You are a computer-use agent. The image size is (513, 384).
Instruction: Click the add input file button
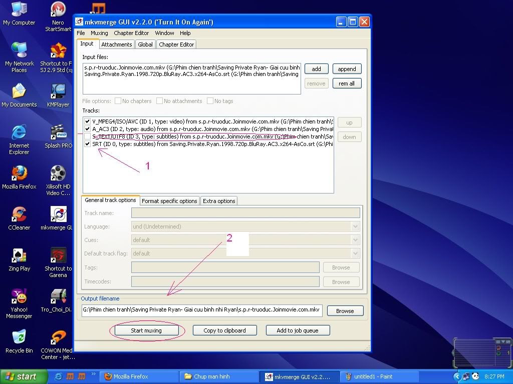(x=316, y=69)
